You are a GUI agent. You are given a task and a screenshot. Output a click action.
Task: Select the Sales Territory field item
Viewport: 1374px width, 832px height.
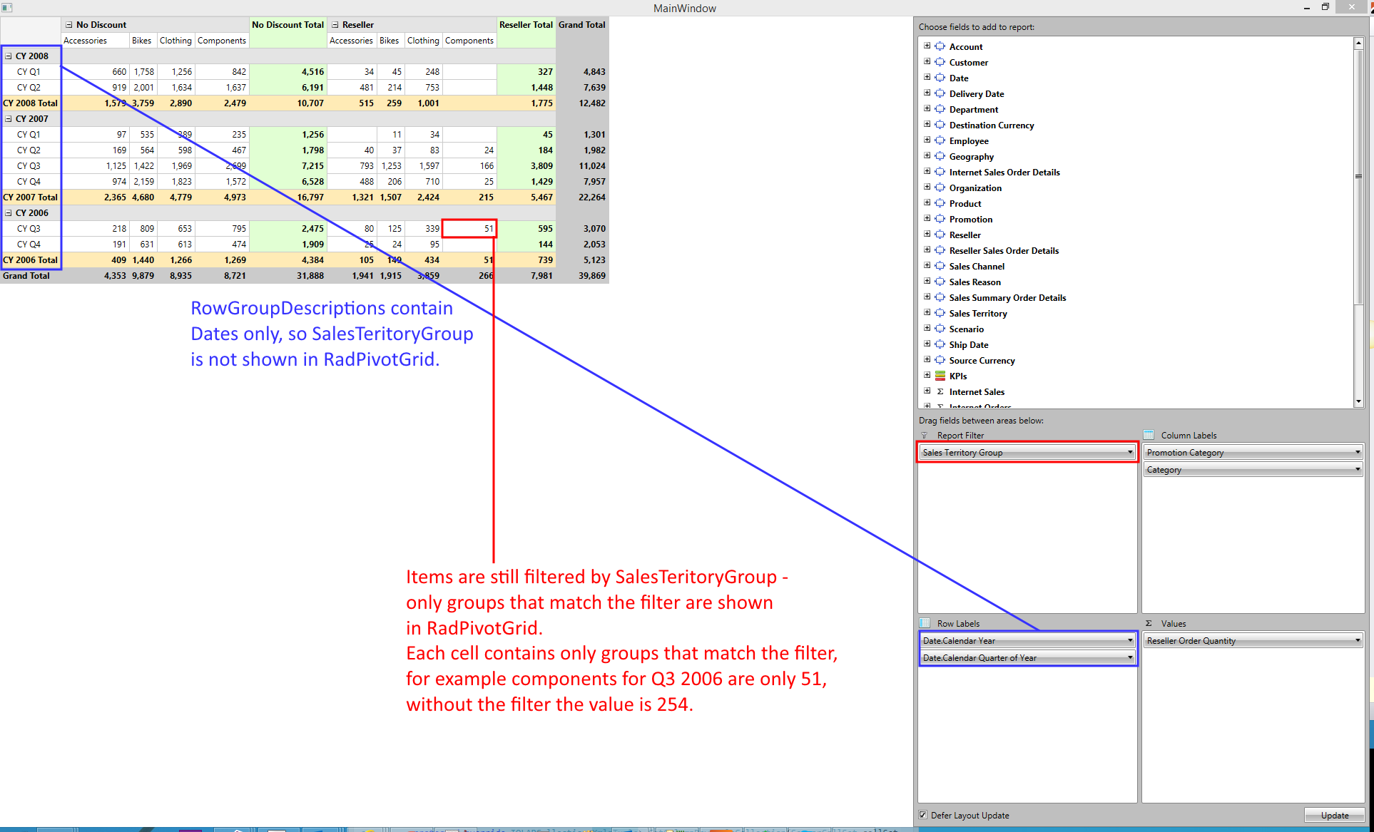(x=977, y=313)
